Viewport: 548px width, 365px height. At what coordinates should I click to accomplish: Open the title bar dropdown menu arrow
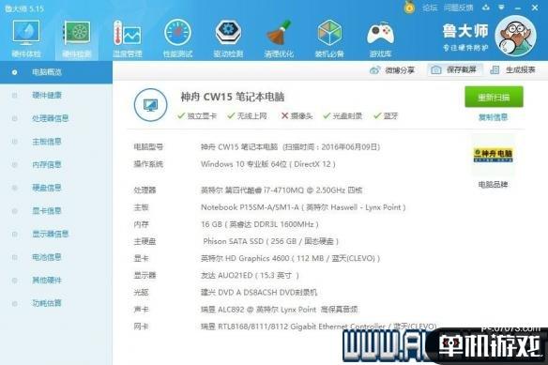click(501, 8)
